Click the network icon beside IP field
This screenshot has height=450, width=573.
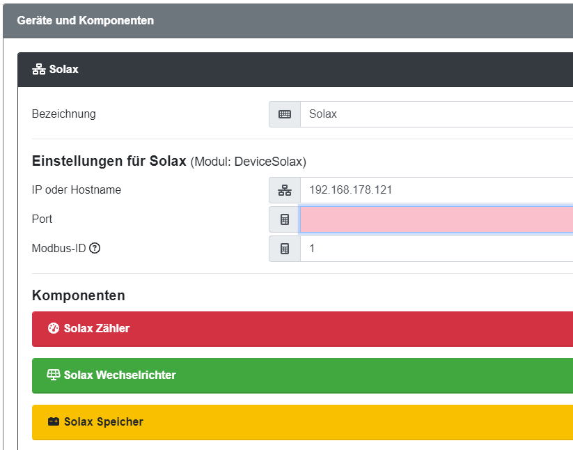pos(285,190)
